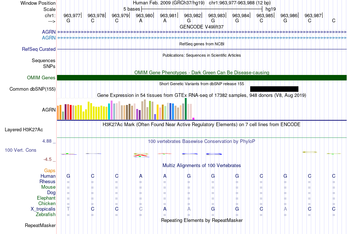Open the Repeating Elements by RepeatMasker title
The height and width of the screenshot is (234, 347).
pyautogui.click(x=202, y=220)
